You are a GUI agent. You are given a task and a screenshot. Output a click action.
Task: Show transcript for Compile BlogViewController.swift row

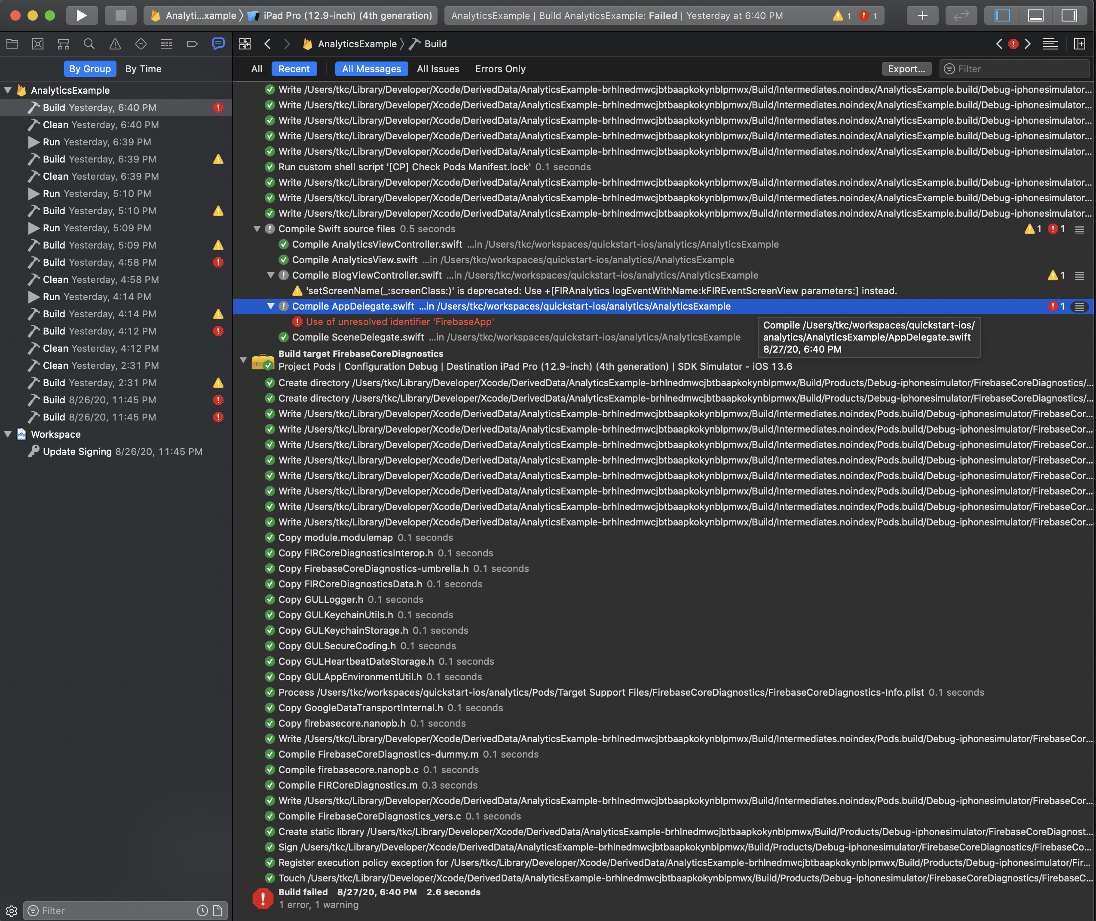coord(1079,276)
